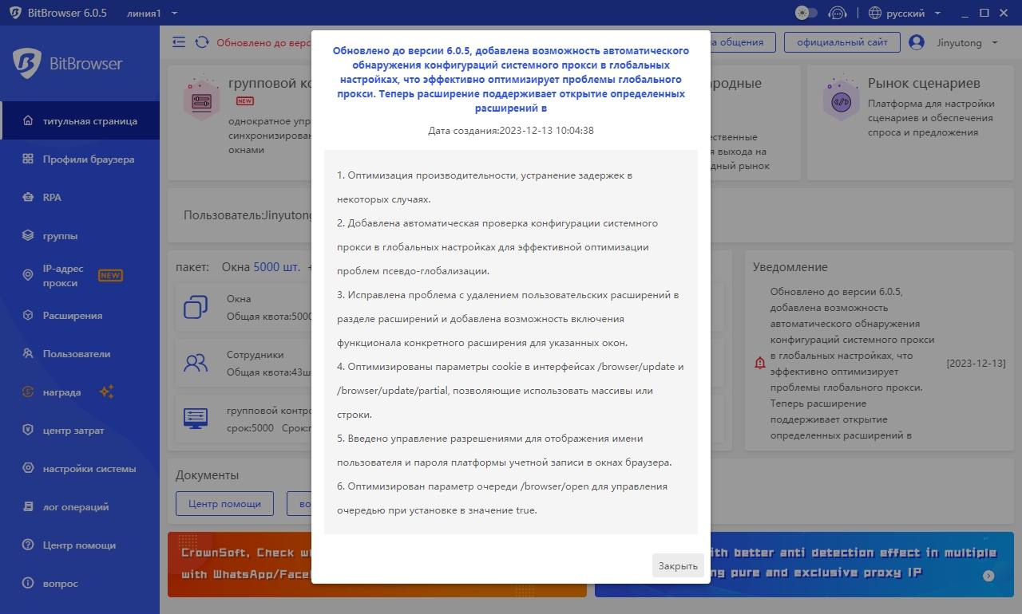Viewport: 1022px width, 614px height.
Task: Toggle the dark mode switch in title bar
Action: [x=806, y=13]
